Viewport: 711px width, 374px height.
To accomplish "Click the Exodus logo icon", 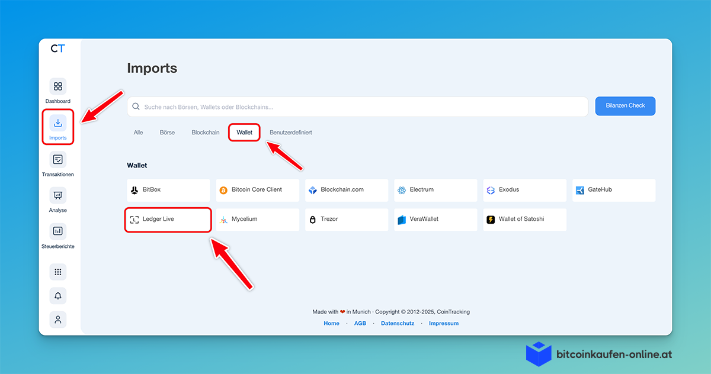I will [x=491, y=190].
